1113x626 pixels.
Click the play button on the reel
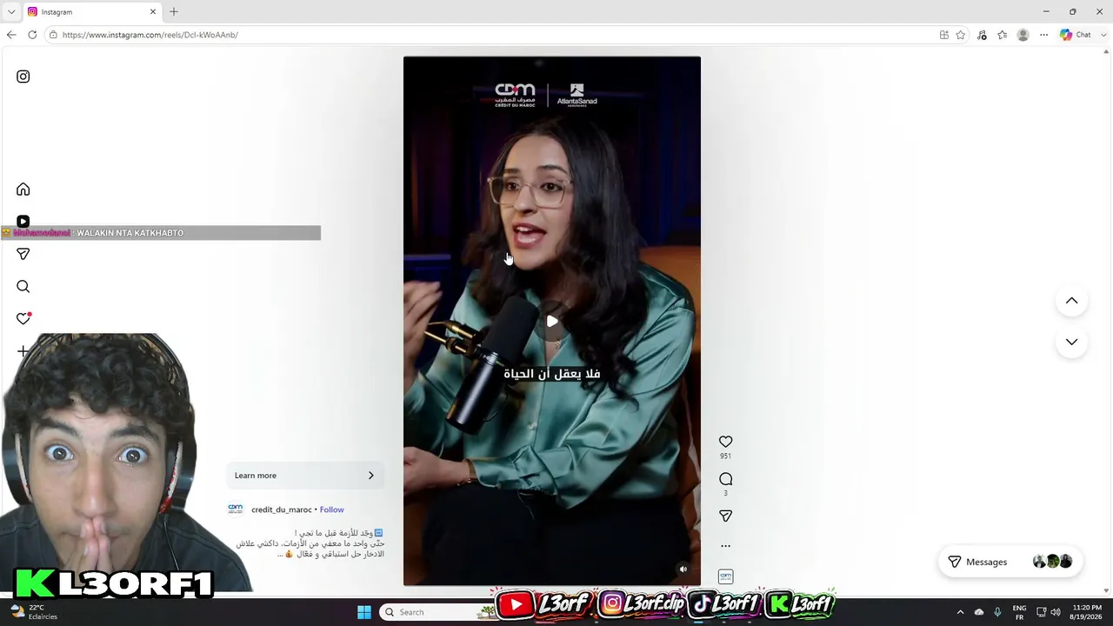tap(552, 322)
